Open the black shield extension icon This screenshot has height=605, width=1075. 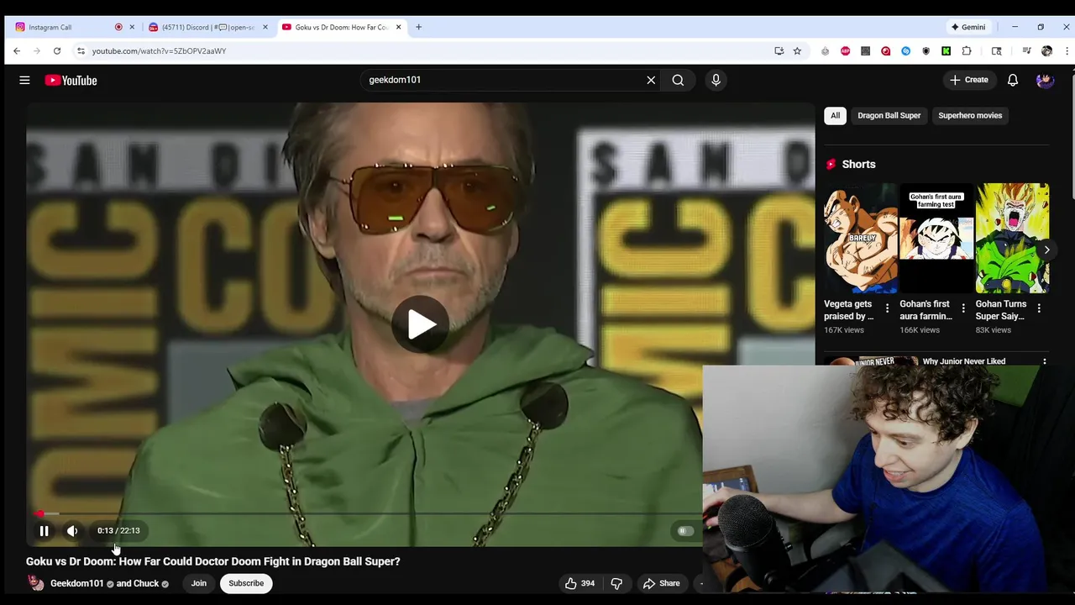click(926, 51)
